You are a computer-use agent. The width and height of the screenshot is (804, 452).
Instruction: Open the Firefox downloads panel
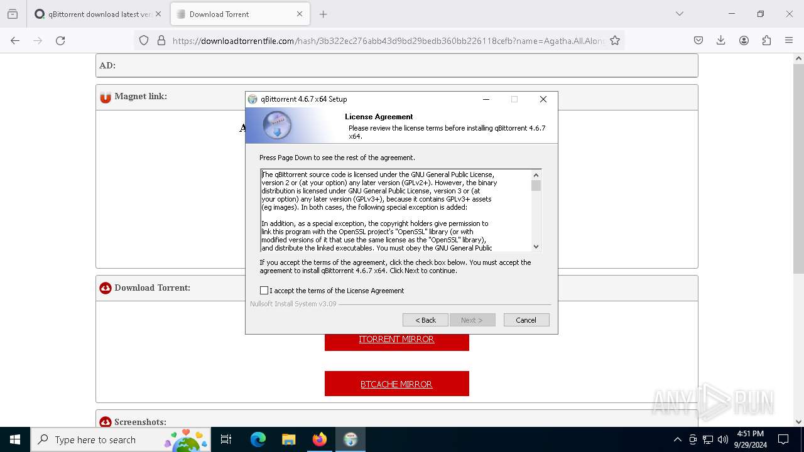[721, 40]
